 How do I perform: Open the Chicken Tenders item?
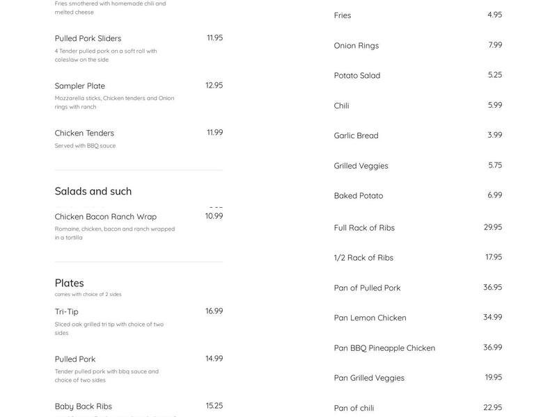[84, 133]
